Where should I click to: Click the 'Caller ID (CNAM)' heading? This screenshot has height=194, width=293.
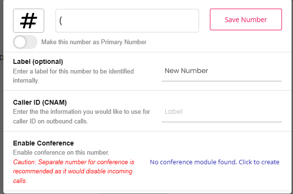(x=40, y=102)
